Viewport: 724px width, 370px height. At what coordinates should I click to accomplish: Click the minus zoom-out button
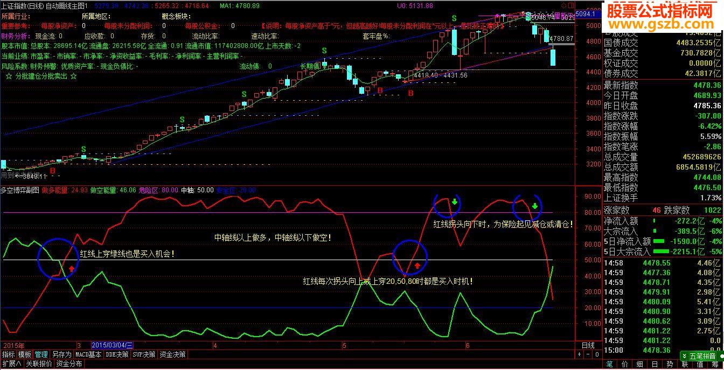587,354
